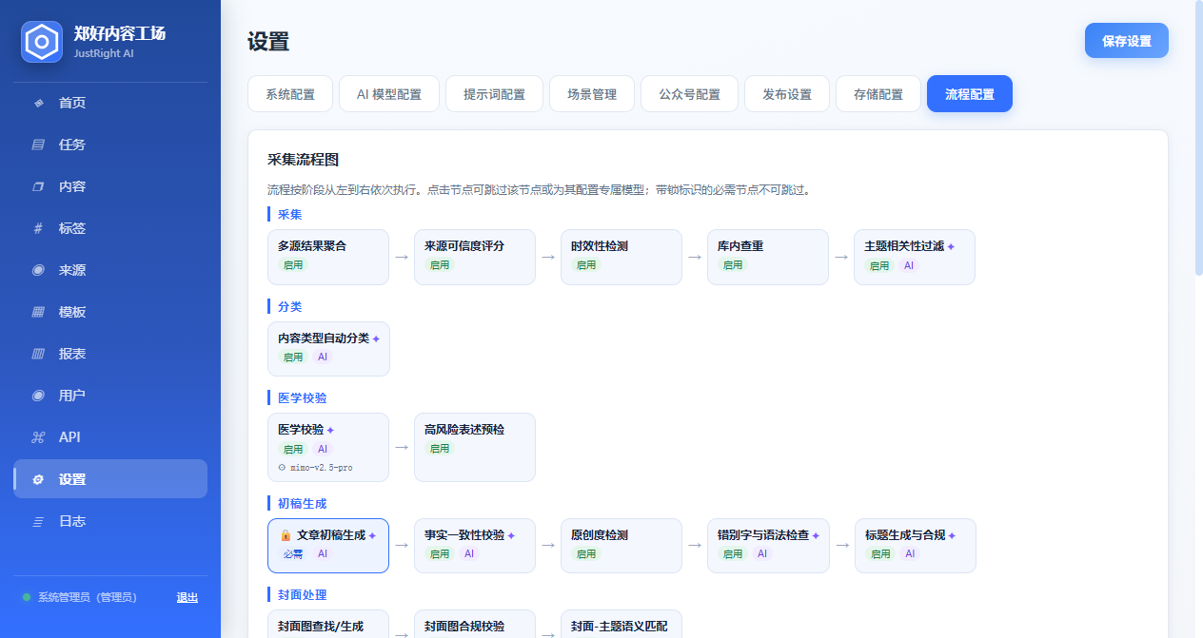Screen dimensions: 1203x638
Task: Click the 封面-主题语义匹配 node
Action: point(621,624)
